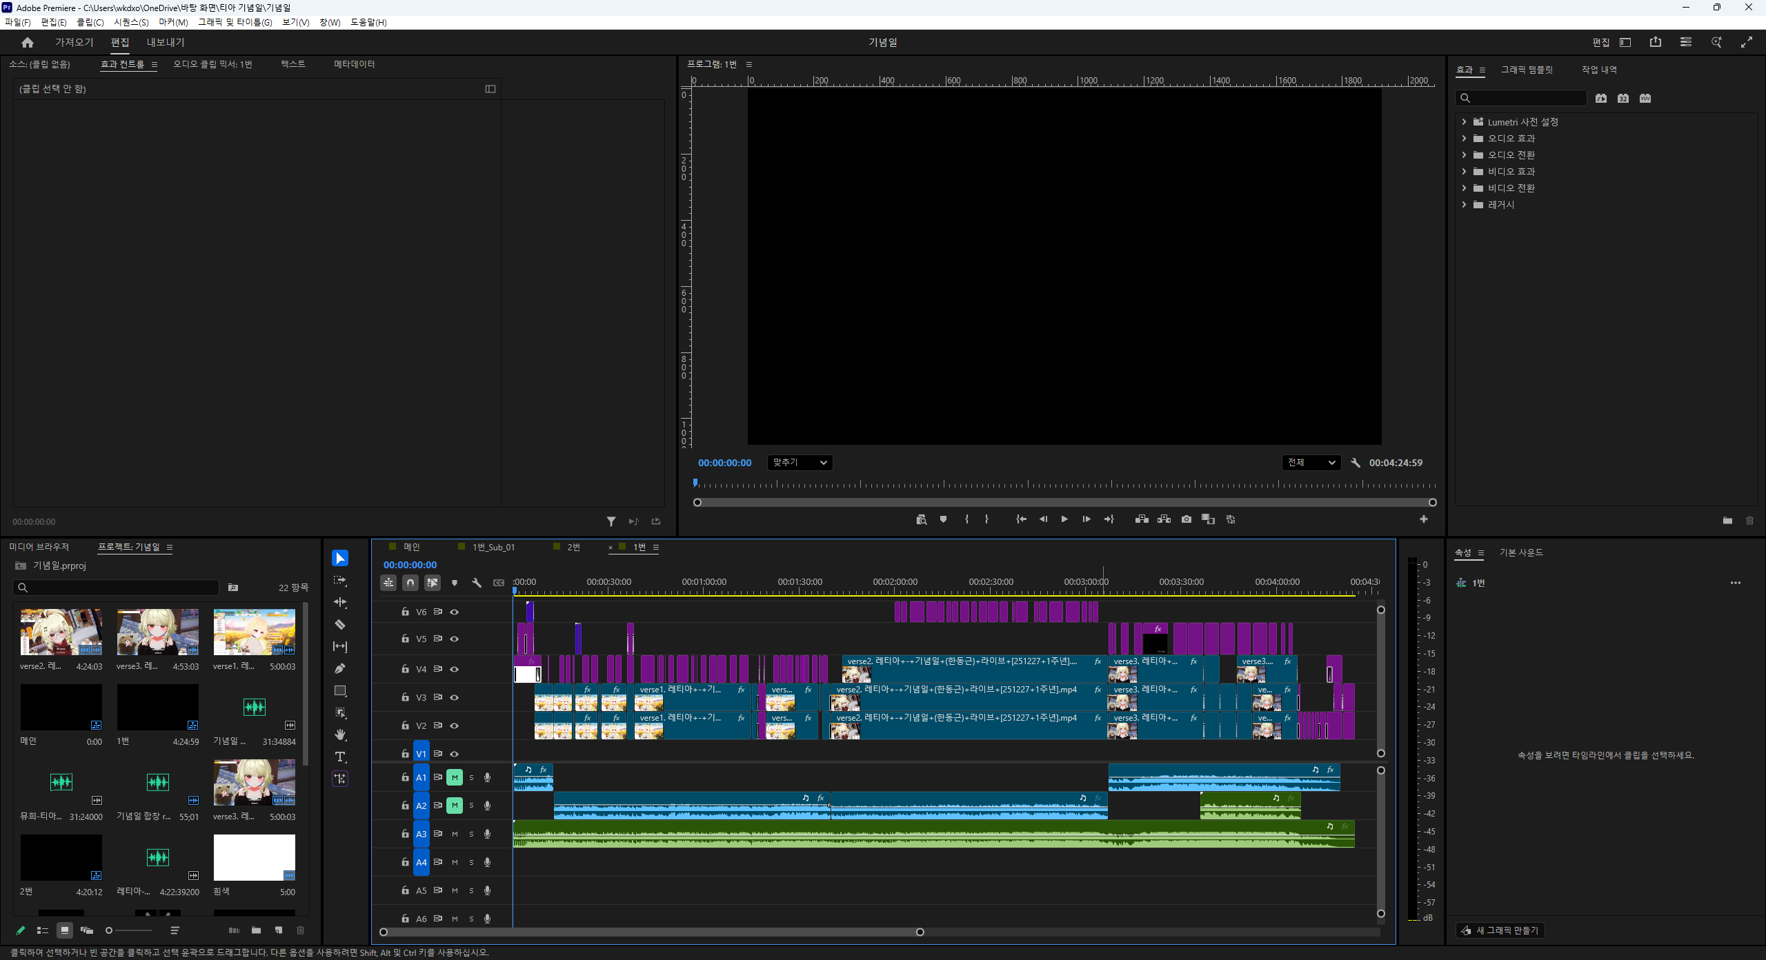Select the Track Select Forward tool

tap(340, 581)
